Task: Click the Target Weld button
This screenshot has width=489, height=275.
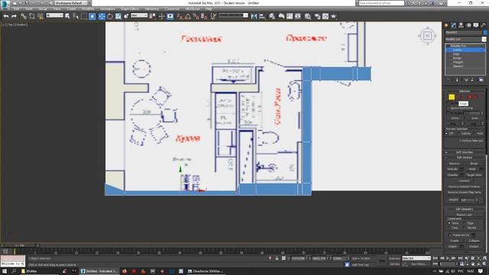Action: [474, 175]
